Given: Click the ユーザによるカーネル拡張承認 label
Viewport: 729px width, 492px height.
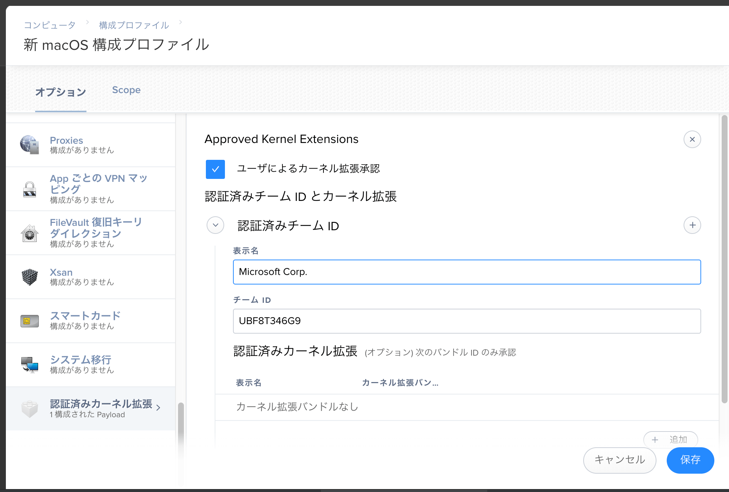Looking at the screenshot, I should tap(308, 169).
